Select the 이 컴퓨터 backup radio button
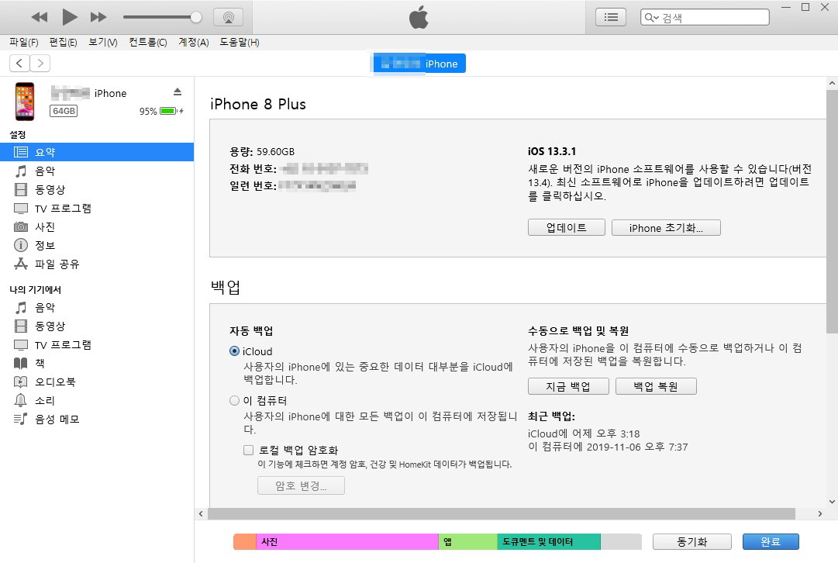Image resolution: width=838 pixels, height=563 pixels. pyautogui.click(x=234, y=400)
